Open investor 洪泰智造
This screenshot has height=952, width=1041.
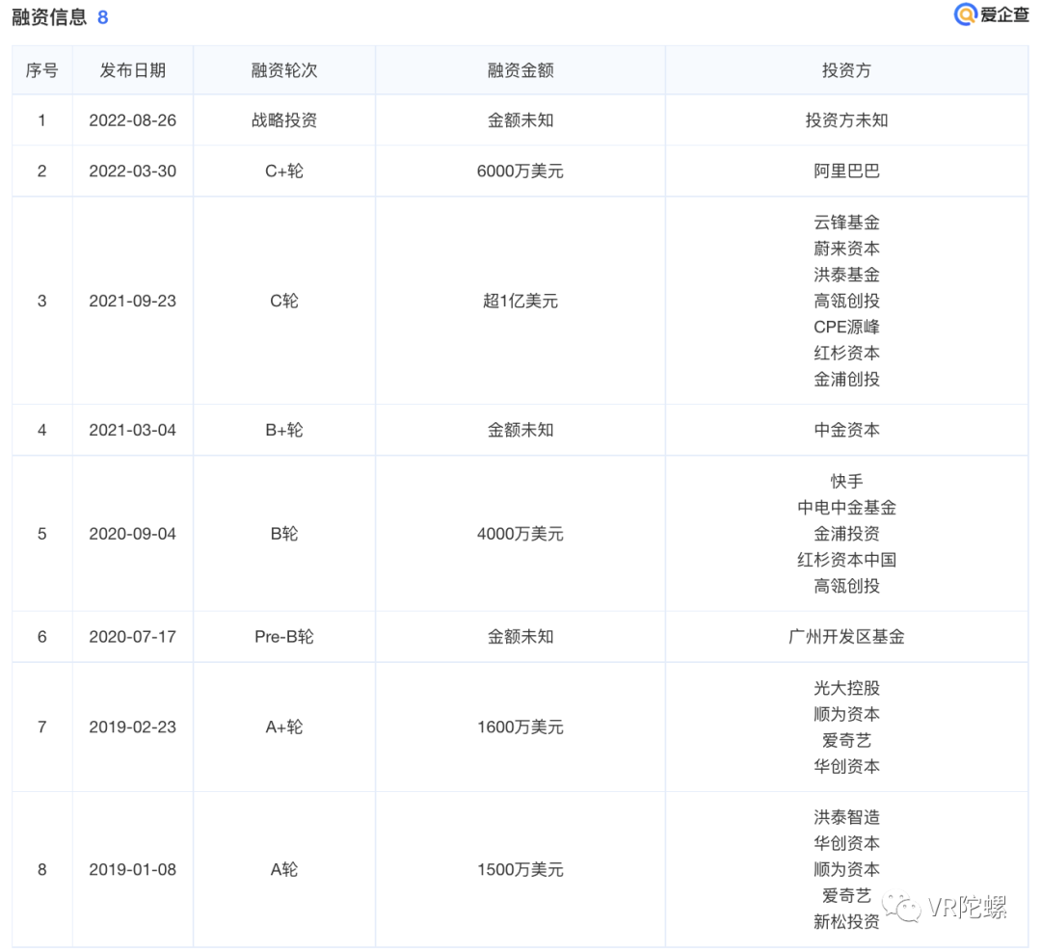pyautogui.click(x=846, y=817)
